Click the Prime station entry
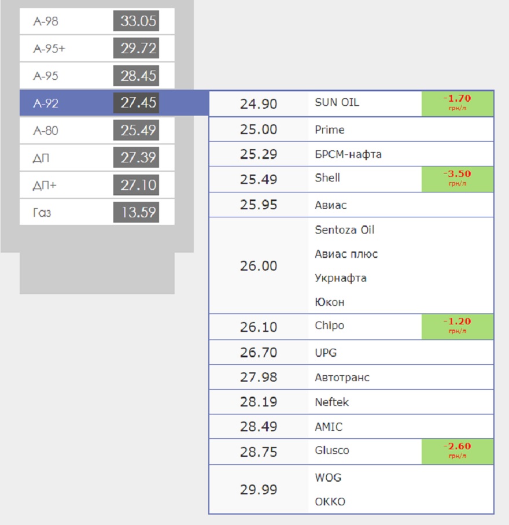Image resolution: width=509 pixels, height=525 pixels. [x=330, y=130]
